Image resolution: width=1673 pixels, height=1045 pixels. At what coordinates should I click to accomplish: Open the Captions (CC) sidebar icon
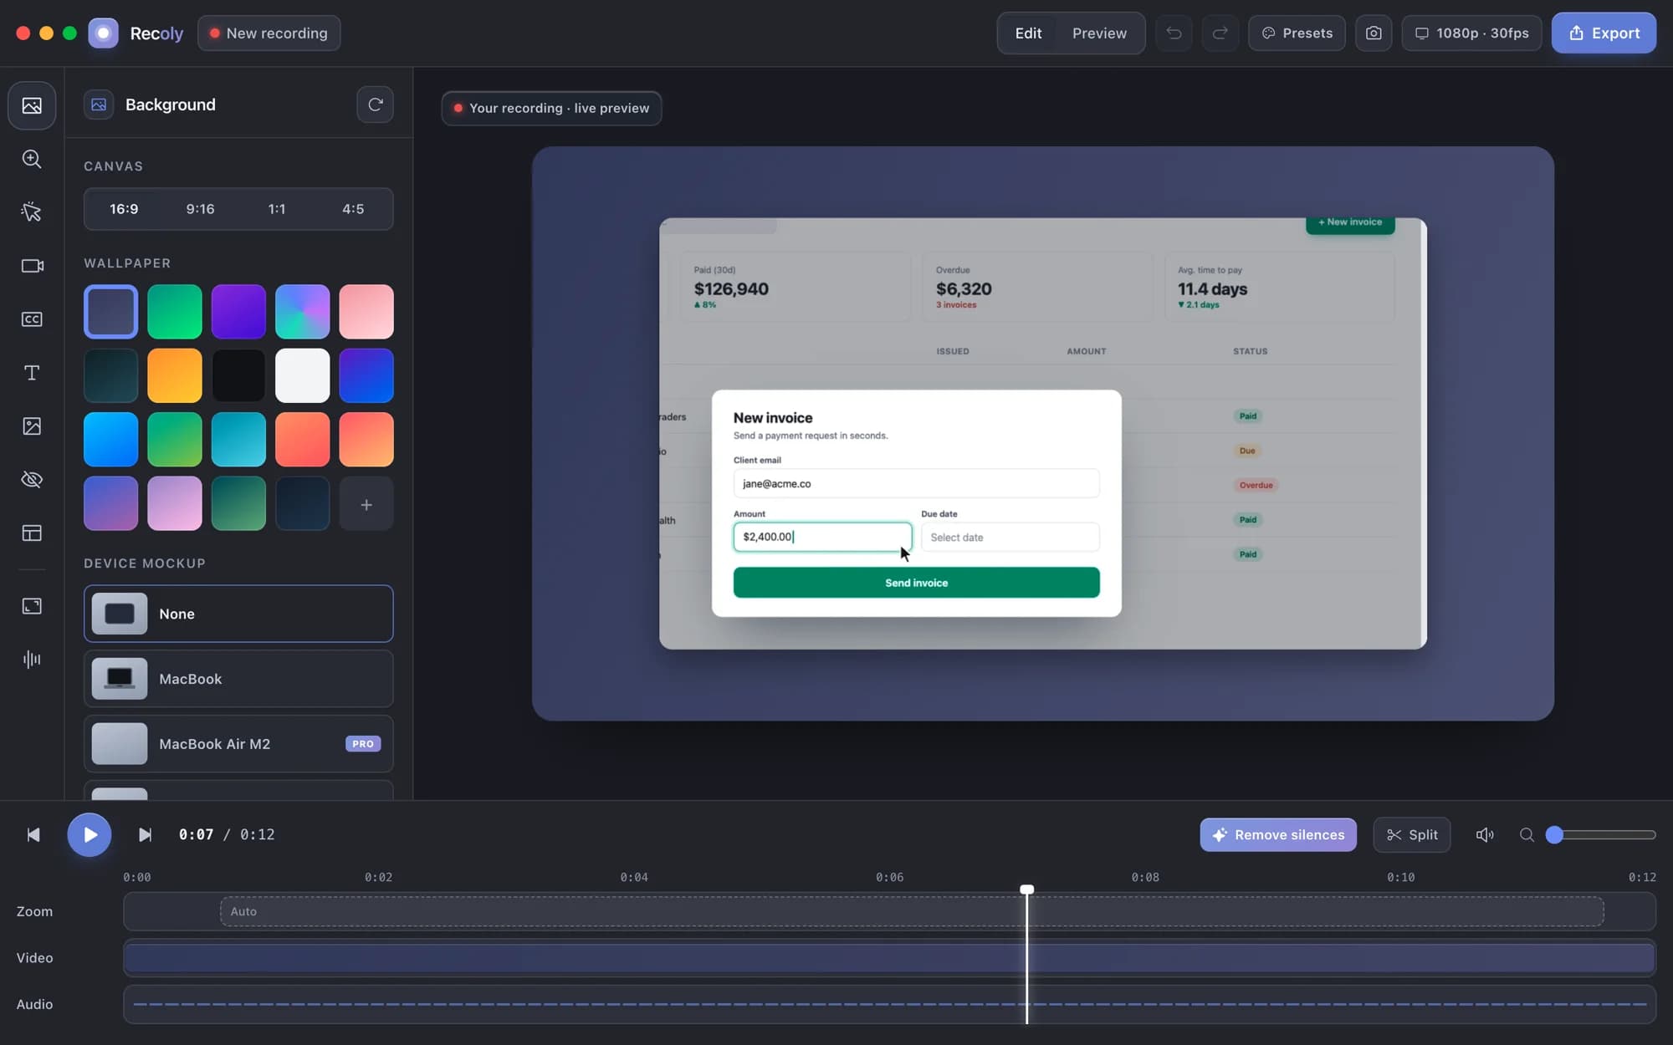32,319
